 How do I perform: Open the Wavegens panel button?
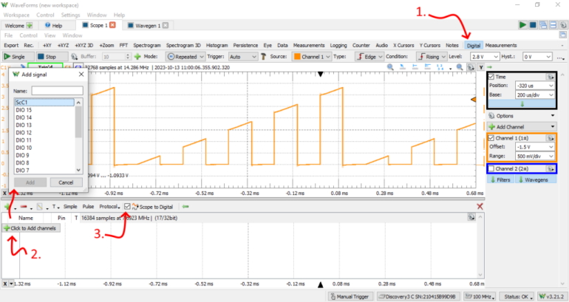click(532, 179)
